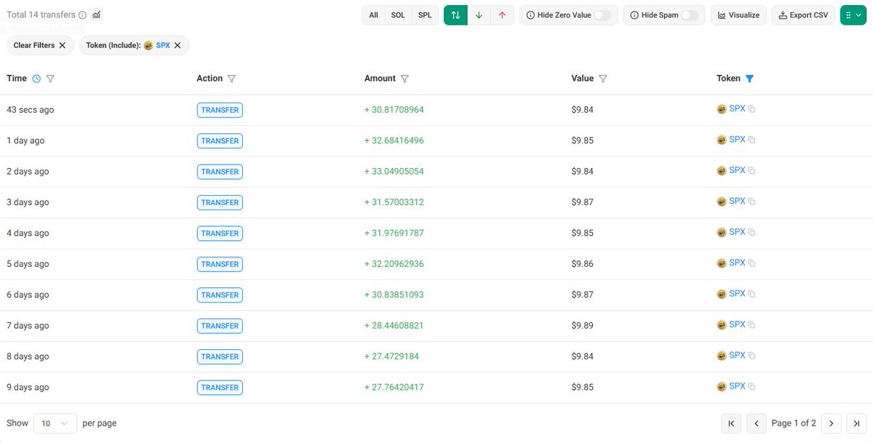Open the Action column filter funnel
This screenshot has height=443, width=873.
[231, 79]
